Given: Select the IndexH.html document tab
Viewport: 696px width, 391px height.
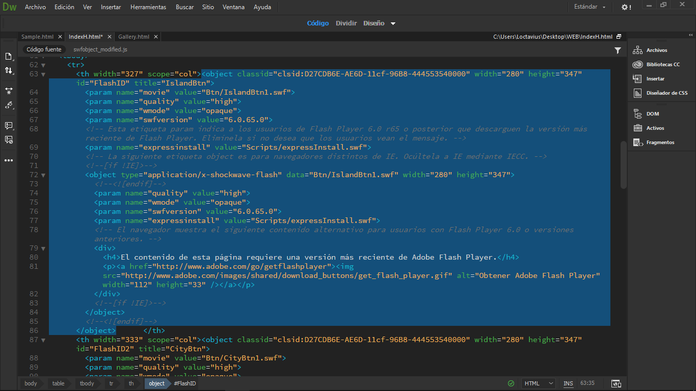Looking at the screenshot, I should pos(86,37).
